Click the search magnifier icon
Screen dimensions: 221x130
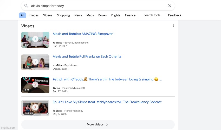tap(26, 6)
